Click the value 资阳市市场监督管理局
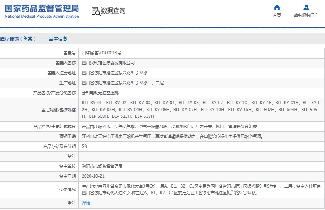 click(x=102, y=166)
